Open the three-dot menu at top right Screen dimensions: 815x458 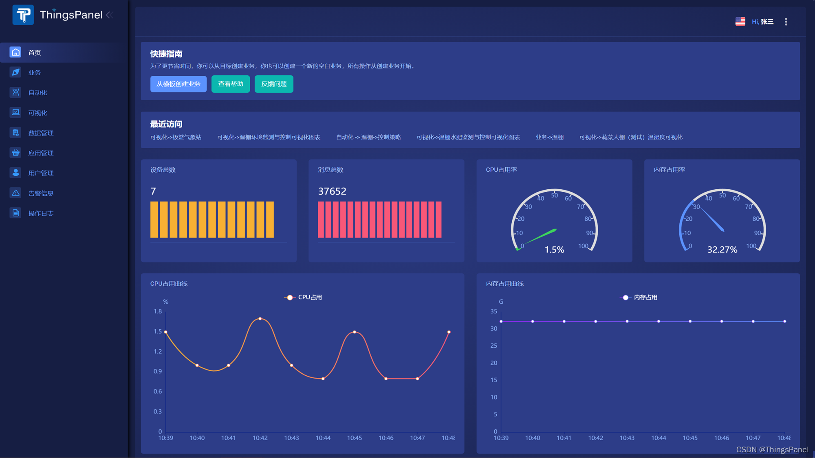click(x=786, y=22)
